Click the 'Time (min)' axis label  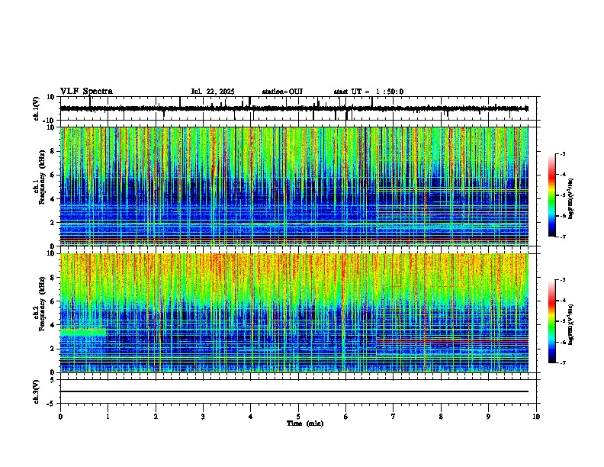pos(305,424)
